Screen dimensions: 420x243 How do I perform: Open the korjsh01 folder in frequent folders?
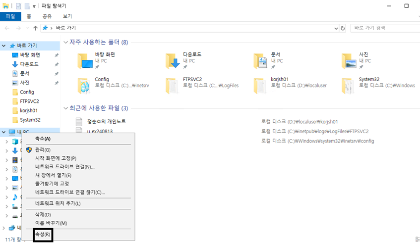click(261, 86)
